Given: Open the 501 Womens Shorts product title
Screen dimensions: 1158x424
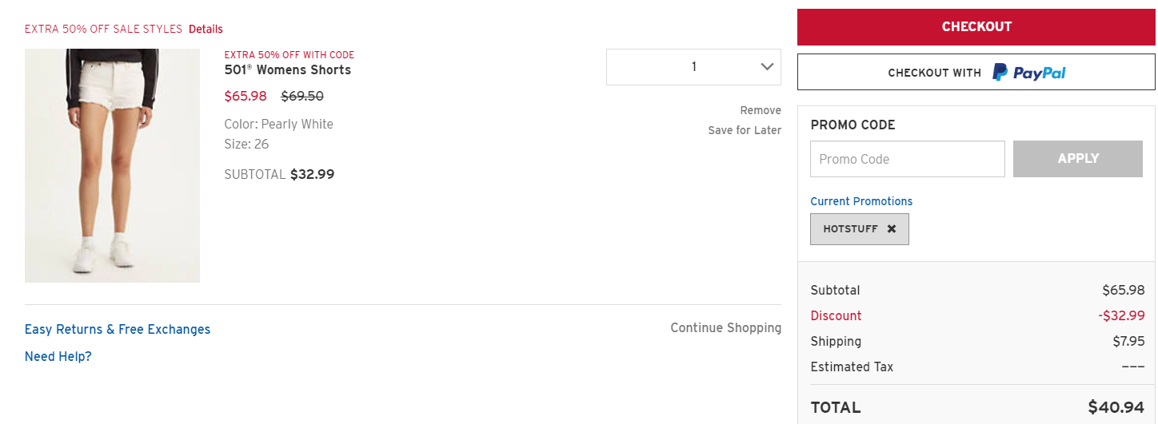Looking at the screenshot, I should [288, 69].
